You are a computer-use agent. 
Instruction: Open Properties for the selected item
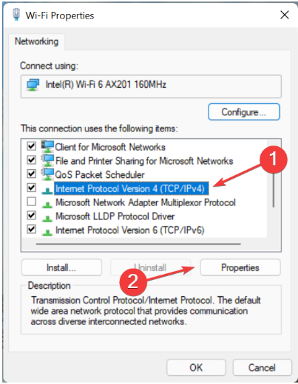[x=240, y=267]
